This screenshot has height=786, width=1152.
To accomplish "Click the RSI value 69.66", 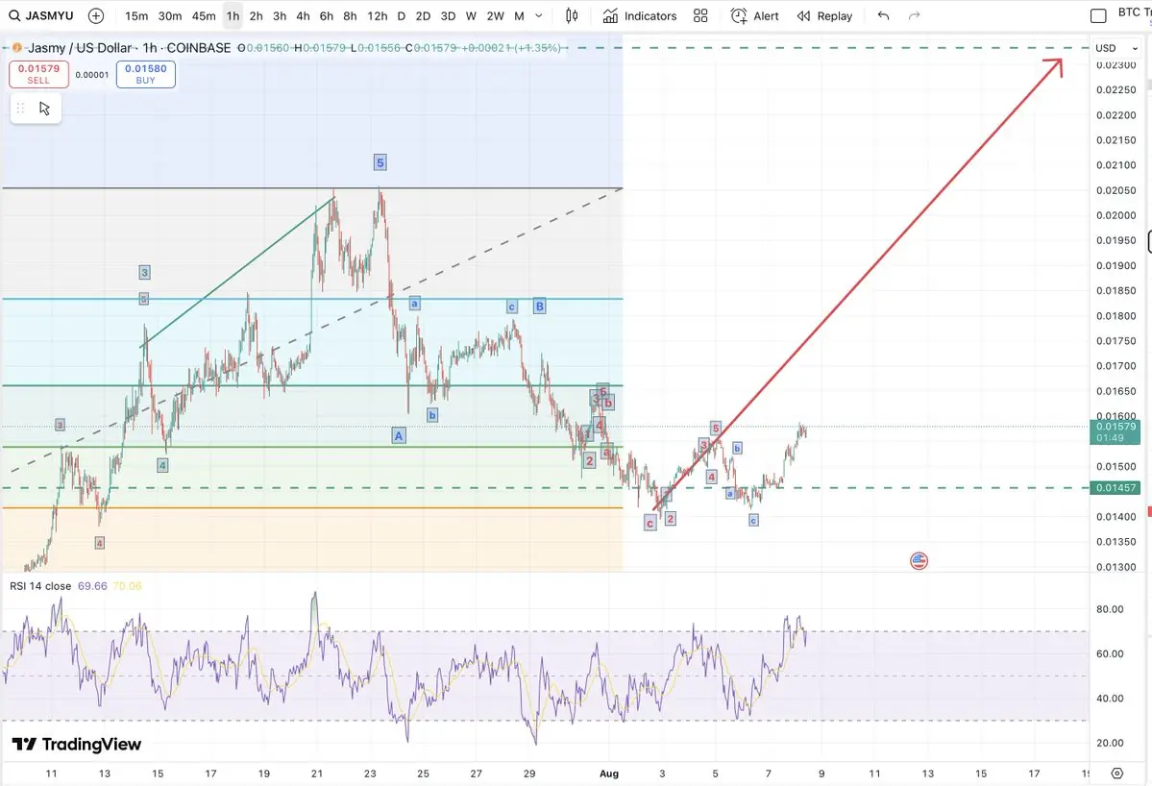I will click(x=92, y=586).
